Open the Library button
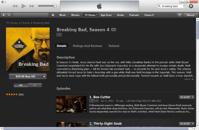The image size is (199, 130). click(x=190, y=15)
